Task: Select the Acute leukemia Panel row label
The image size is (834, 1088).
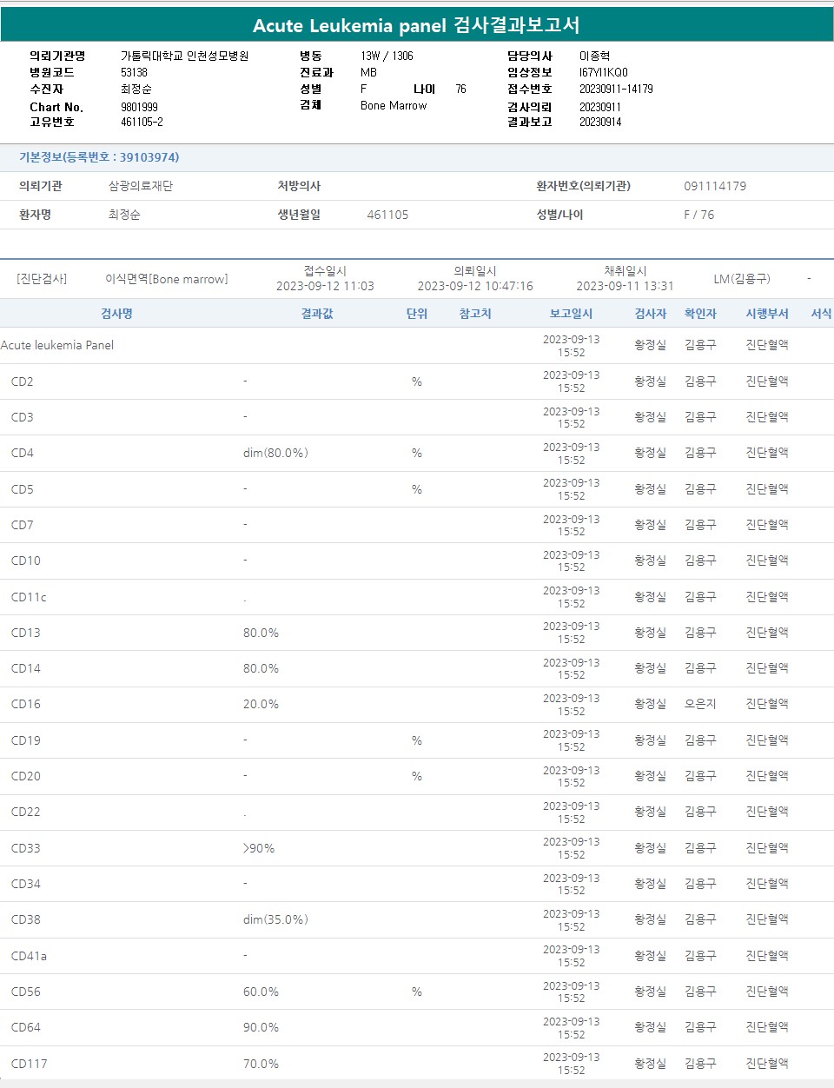Action: point(57,345)
